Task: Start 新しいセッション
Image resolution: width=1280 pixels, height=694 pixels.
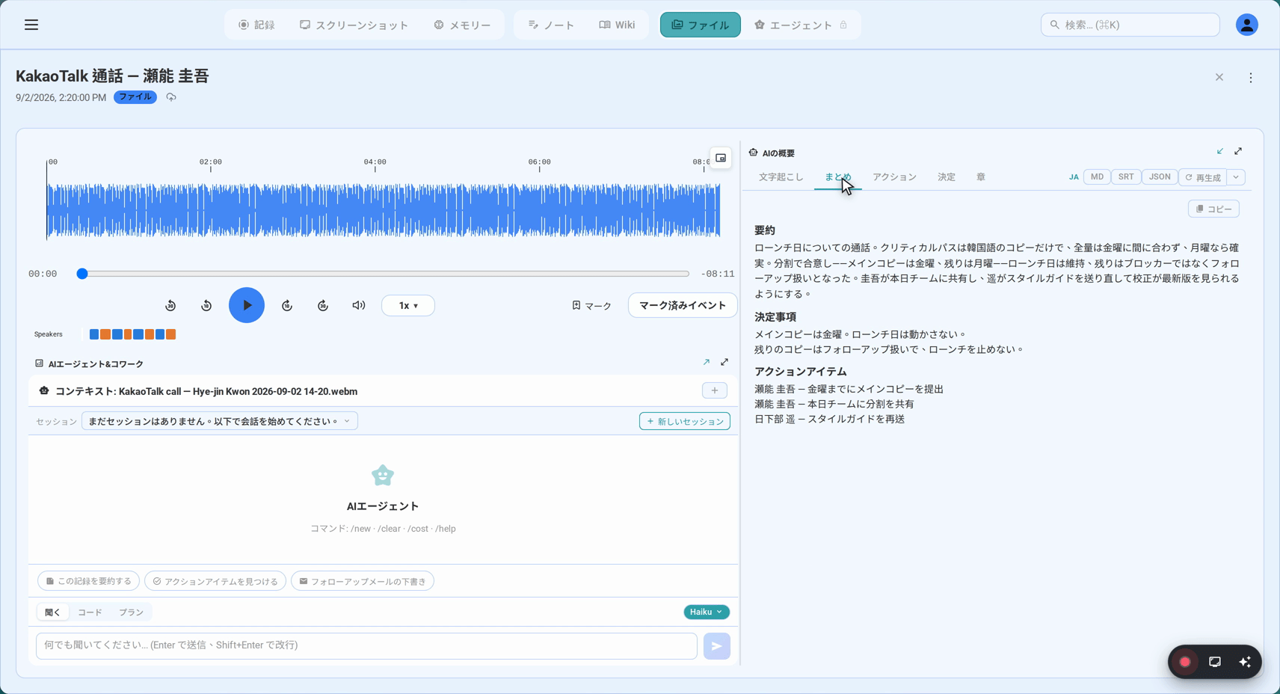Action: [x=685, y=421]
